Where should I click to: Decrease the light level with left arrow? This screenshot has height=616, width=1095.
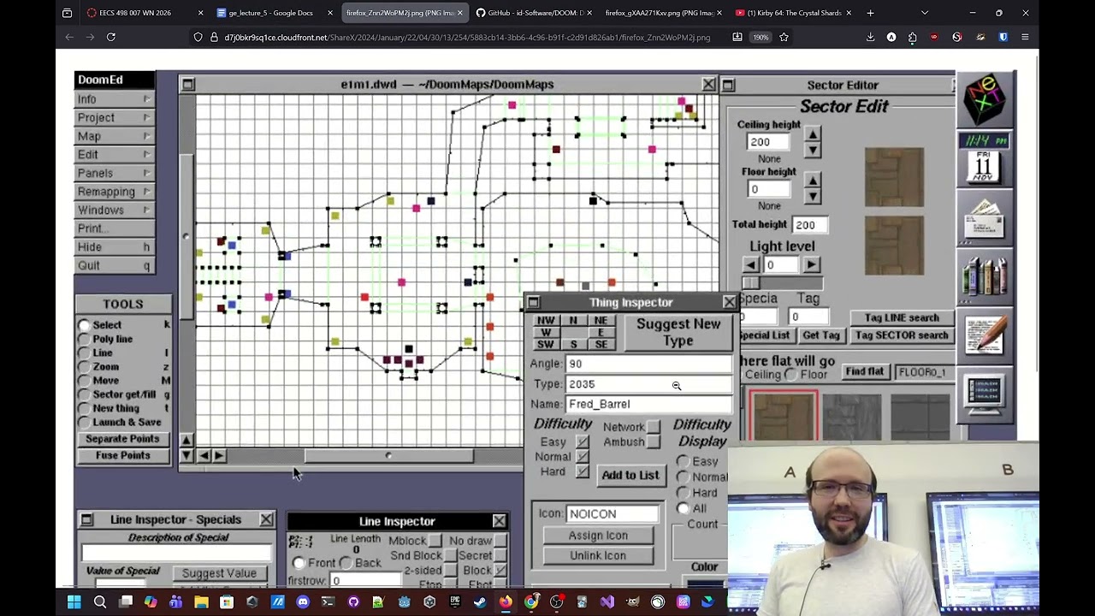750,265
